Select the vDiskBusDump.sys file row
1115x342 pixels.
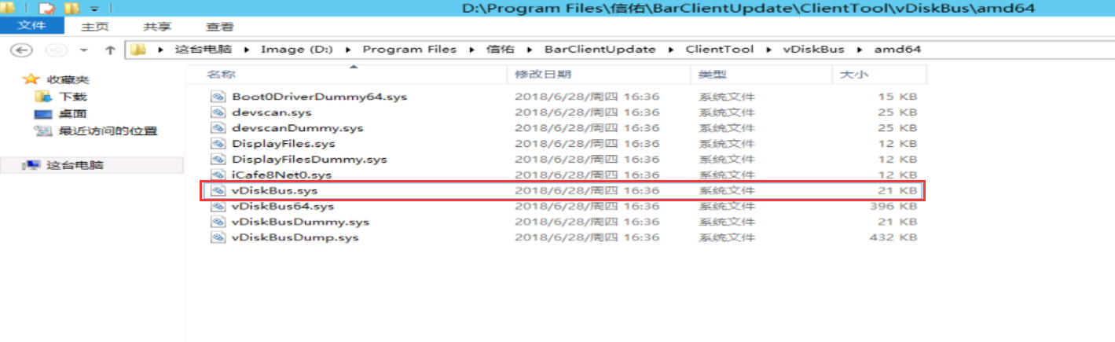point(295,237)
